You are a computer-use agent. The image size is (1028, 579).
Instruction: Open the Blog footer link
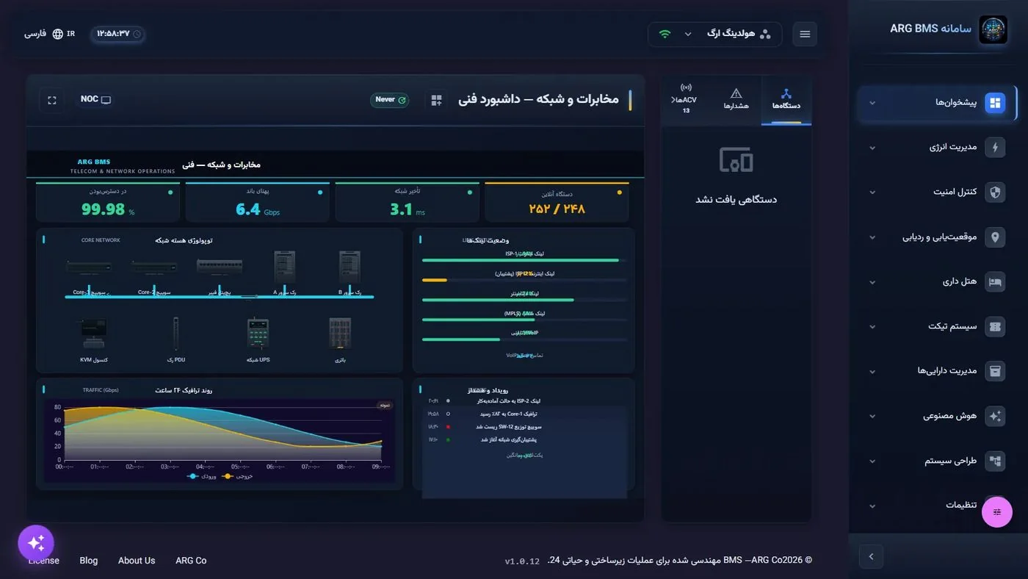tap(88, 561)
